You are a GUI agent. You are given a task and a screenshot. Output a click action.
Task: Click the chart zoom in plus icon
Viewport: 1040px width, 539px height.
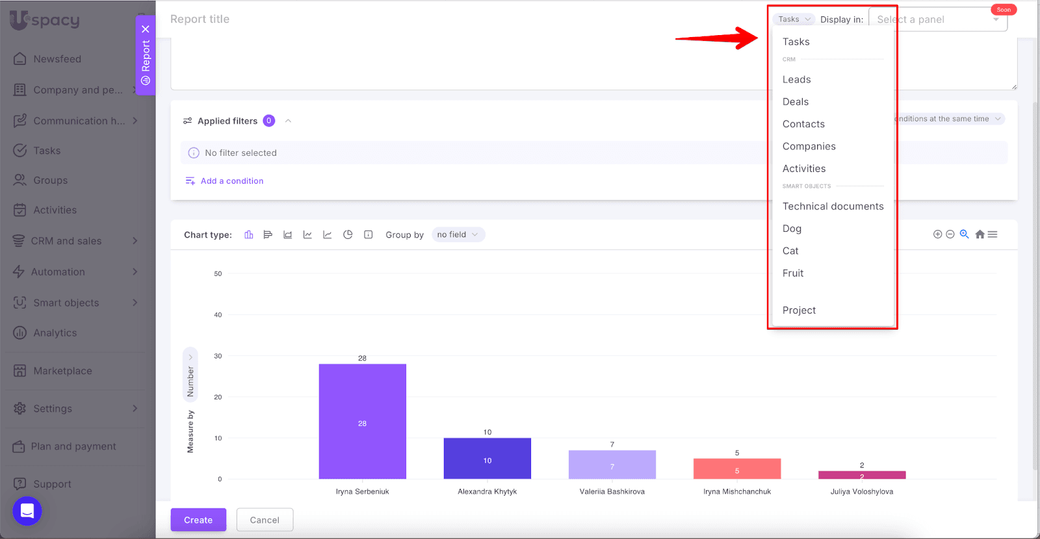[x=937, y=234]
